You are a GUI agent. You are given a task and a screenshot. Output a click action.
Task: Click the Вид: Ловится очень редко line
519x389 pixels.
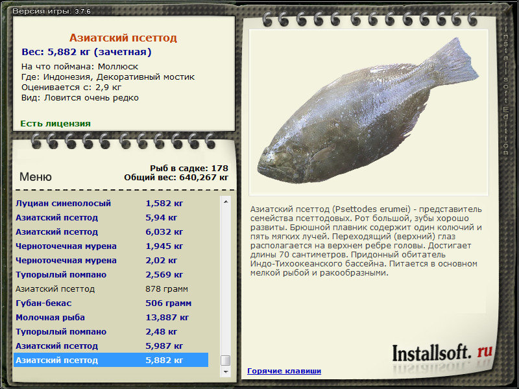click(80, 98)
